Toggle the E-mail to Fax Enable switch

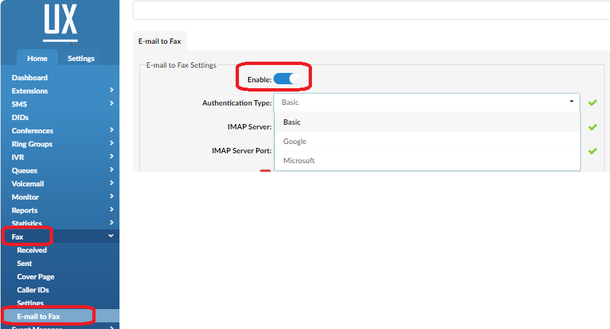click(x=287, y=79)
